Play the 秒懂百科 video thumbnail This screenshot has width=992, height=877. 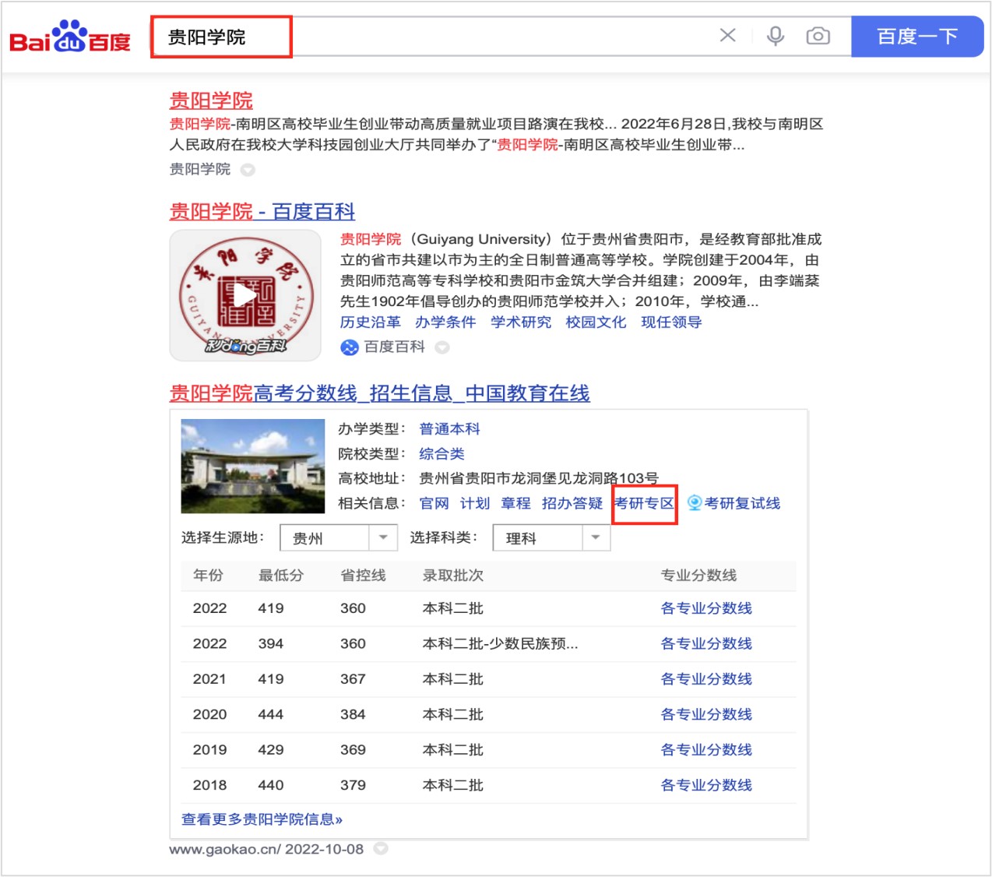[245, 295]
